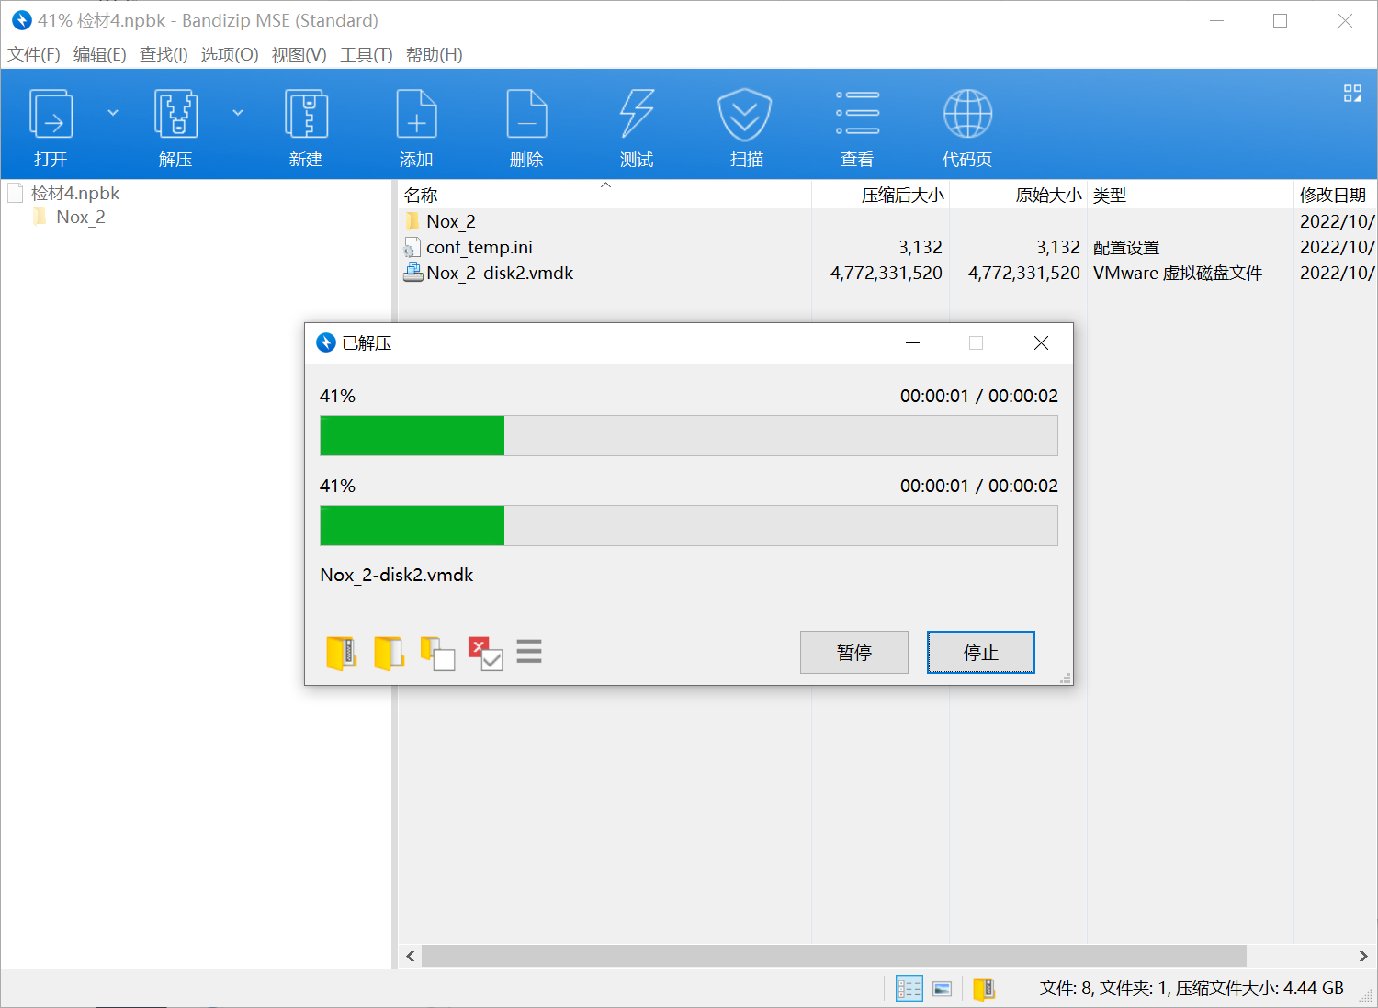Click the horizontal scrollbar thumb
Screen dimensions: 1378x1008
[x=834, y=956]
